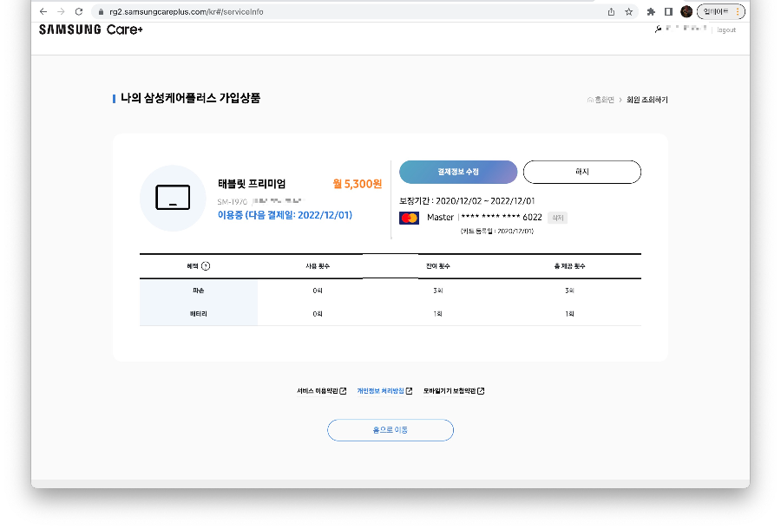Click the 결제정보 수정 button
This screenshot has width=781, height=529.
coord(458,172)
